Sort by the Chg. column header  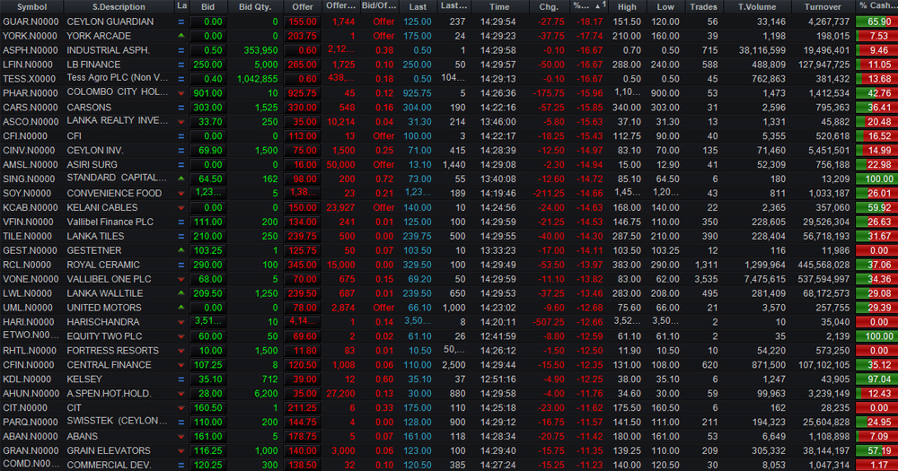(x=549, y=7)
